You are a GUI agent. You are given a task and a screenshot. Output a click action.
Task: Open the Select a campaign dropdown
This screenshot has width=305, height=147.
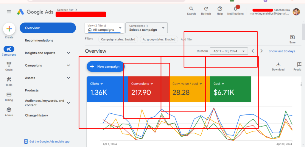147,28
